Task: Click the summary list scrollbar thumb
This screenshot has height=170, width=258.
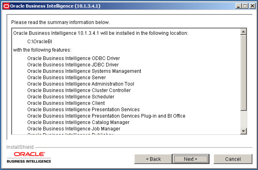Action: [x=243, y=72]
